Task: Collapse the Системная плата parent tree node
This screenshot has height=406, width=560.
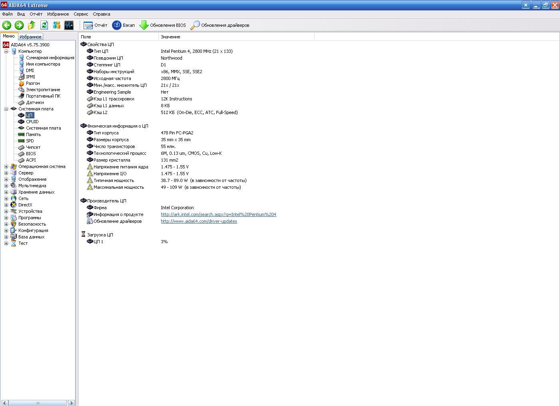Action: pyautogui.click(x=6, y=109)
